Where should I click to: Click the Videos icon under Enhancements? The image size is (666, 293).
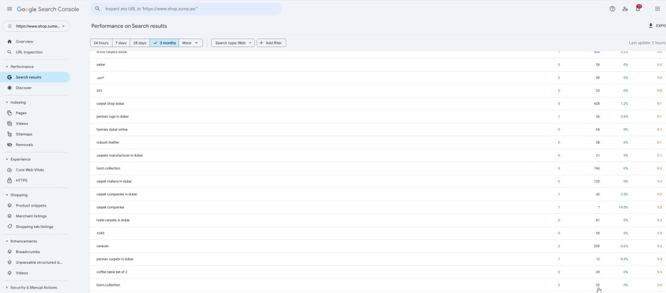coord(9,273)
